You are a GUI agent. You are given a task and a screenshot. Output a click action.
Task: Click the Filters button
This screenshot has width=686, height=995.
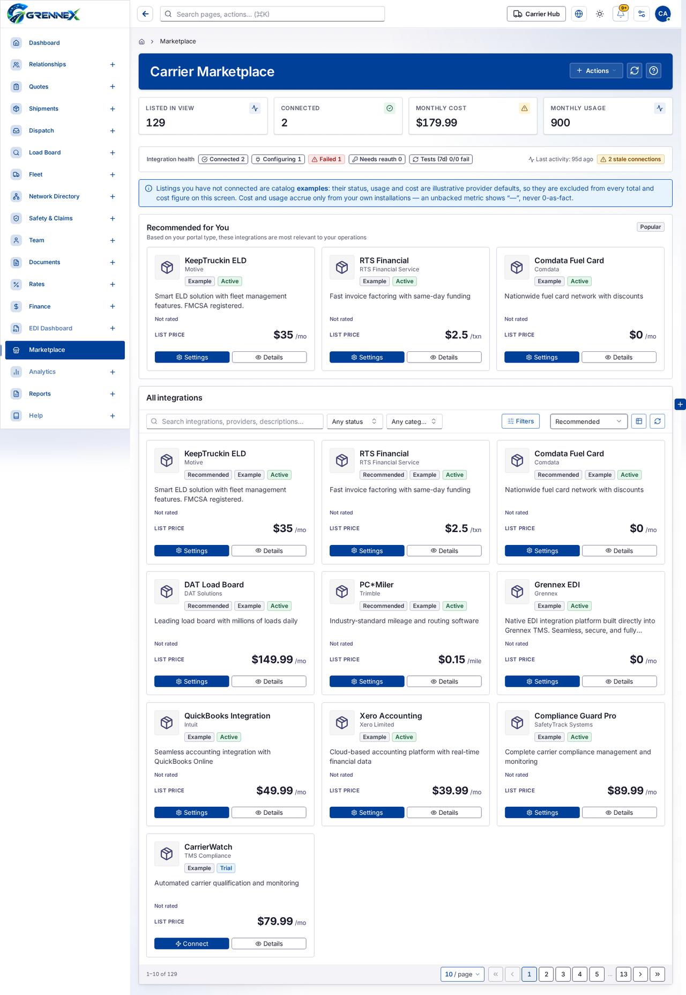(520, 422)
